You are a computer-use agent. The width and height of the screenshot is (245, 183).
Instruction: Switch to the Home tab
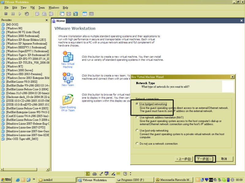tap(58, 21)
